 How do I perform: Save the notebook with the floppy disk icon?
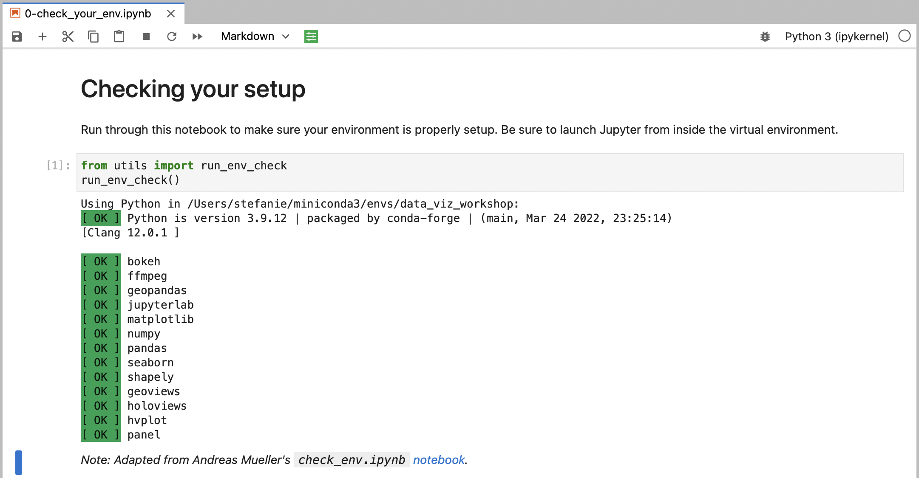pyautogui.click(x=17, y=37)
